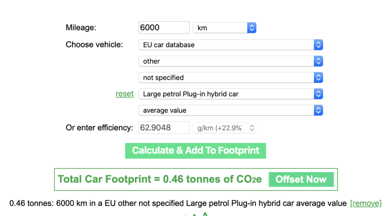
Task: Open the 'other' manufacturer dropdown
Action: point(231,61)
